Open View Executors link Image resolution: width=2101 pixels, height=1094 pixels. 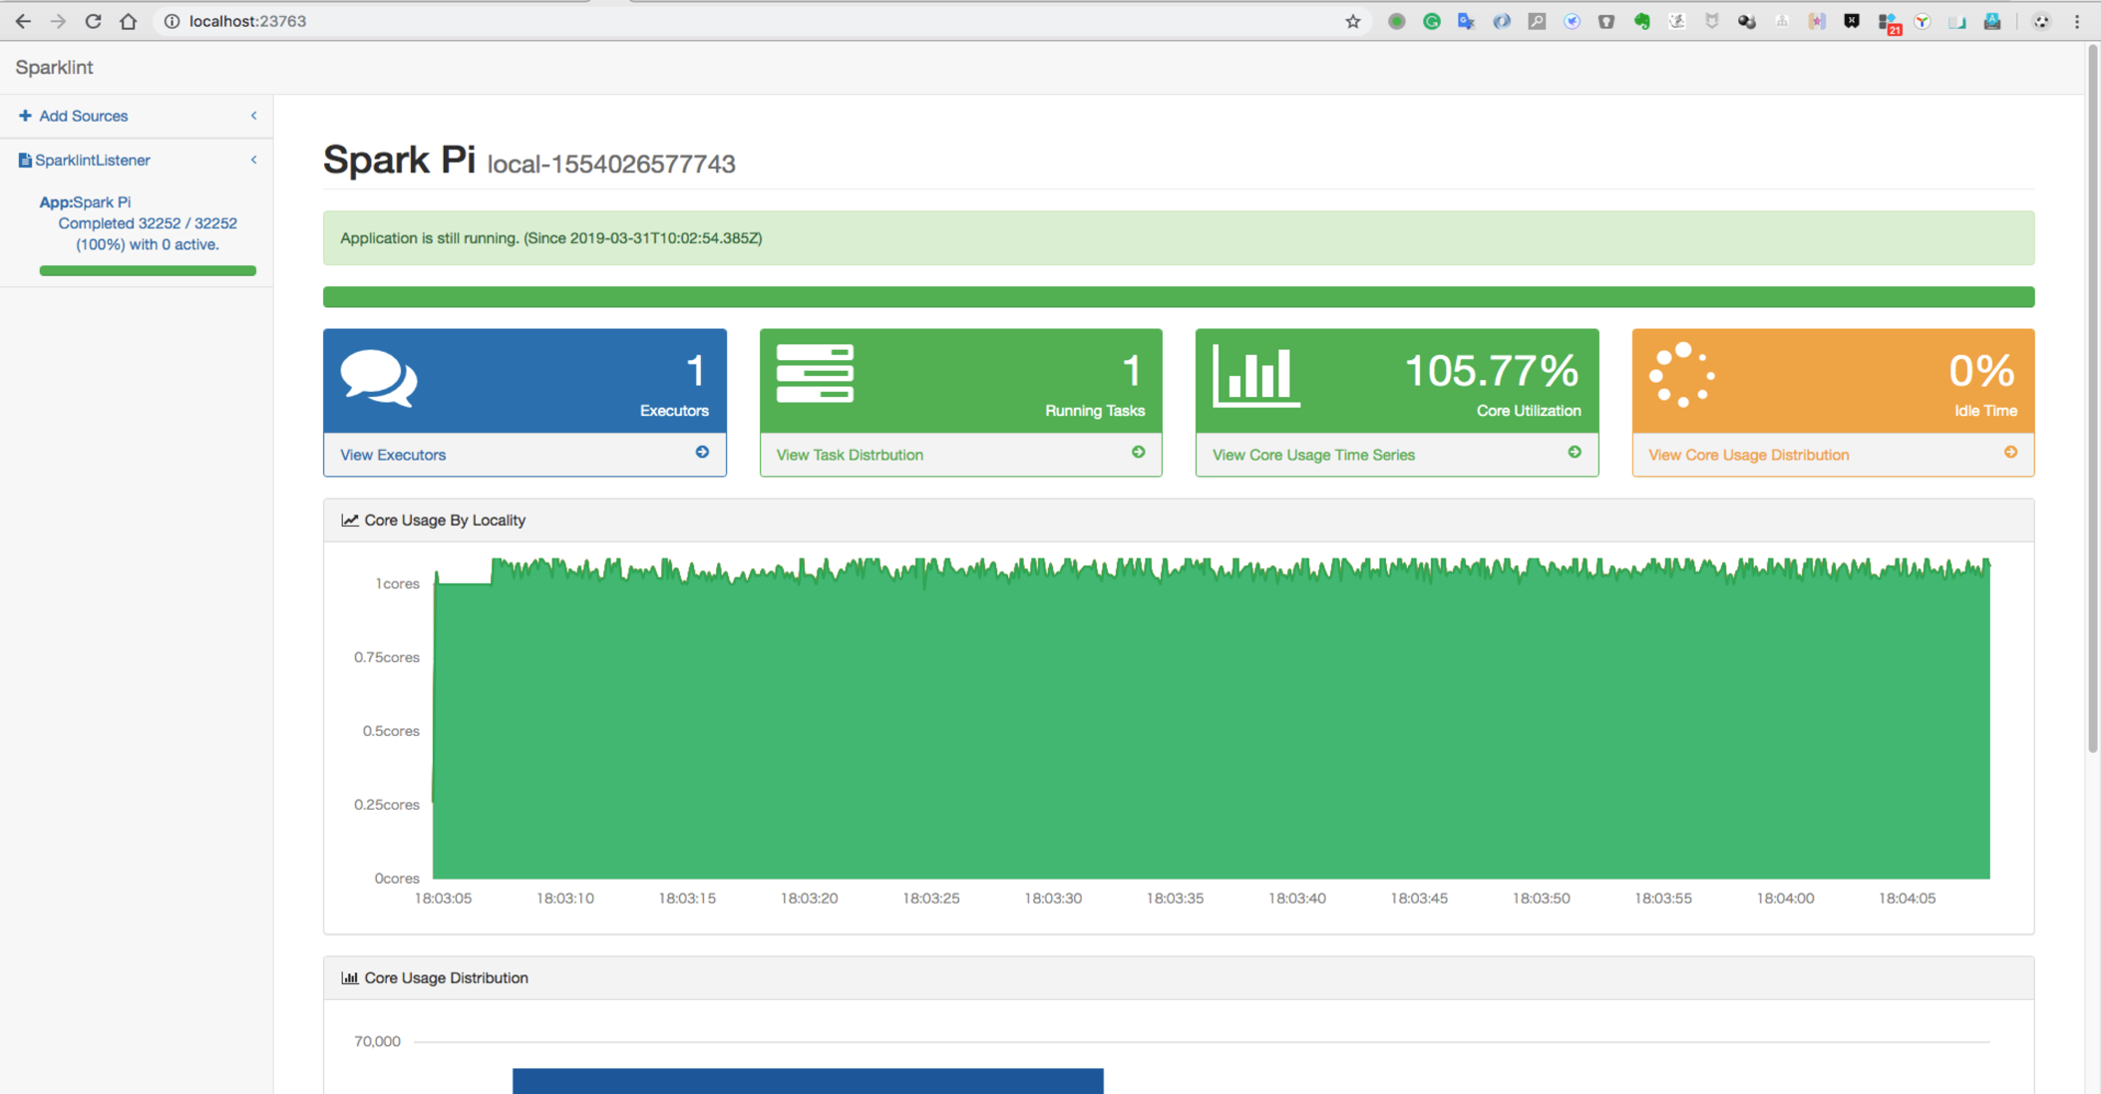point(393,455)
